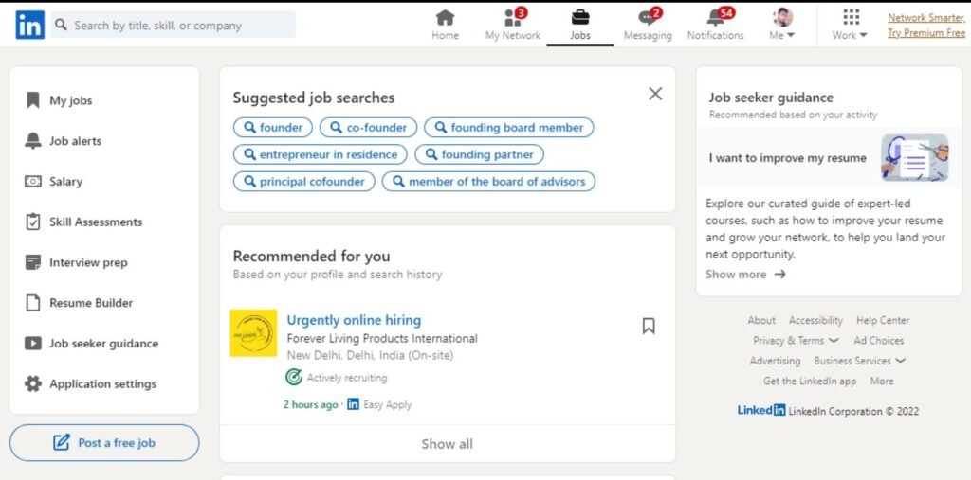Open Resume Builder in the sidebar
This screenshot has width=971, height=480.
tap(91, 303)
